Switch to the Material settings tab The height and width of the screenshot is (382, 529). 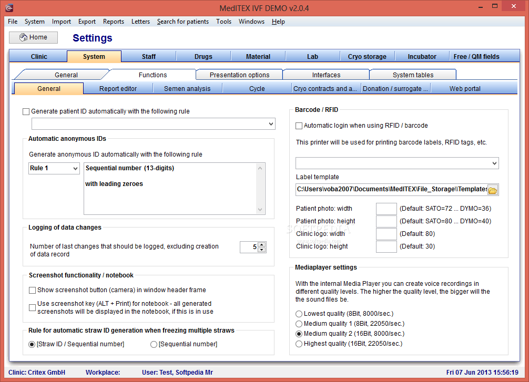tap(258, 57)
